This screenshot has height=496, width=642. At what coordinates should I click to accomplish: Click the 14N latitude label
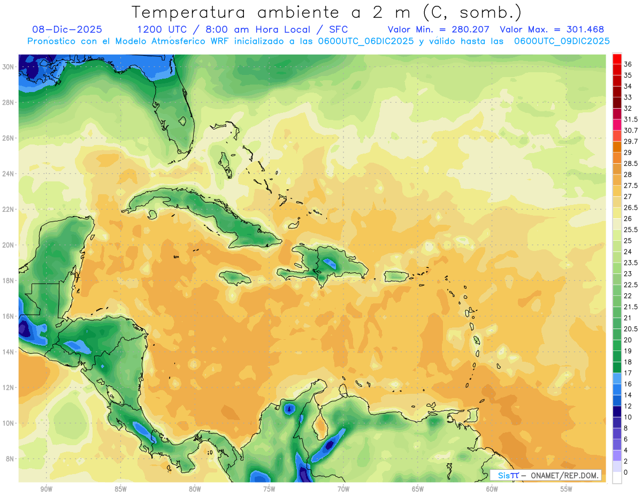tap(9, 352)
